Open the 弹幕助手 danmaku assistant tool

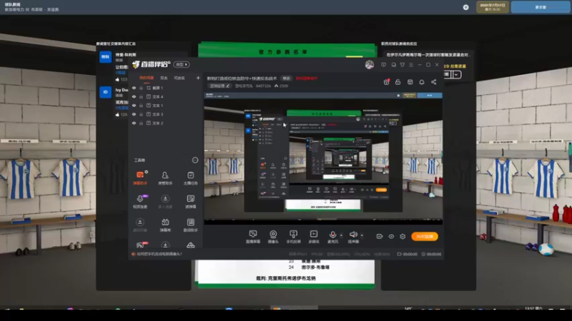point(140,178)
